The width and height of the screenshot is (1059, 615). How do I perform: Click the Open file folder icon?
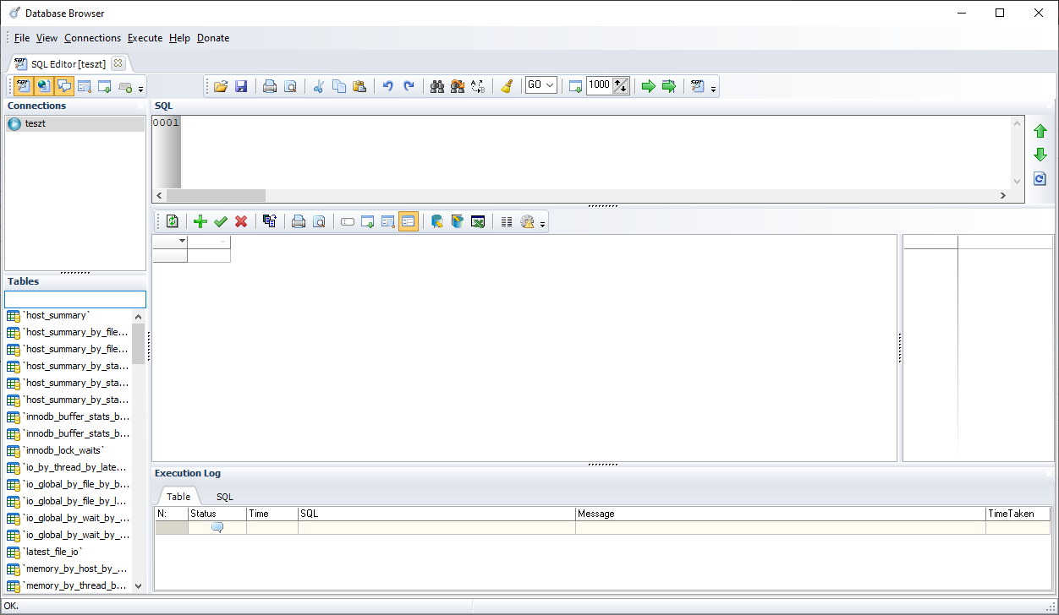[x=221, y=86]
